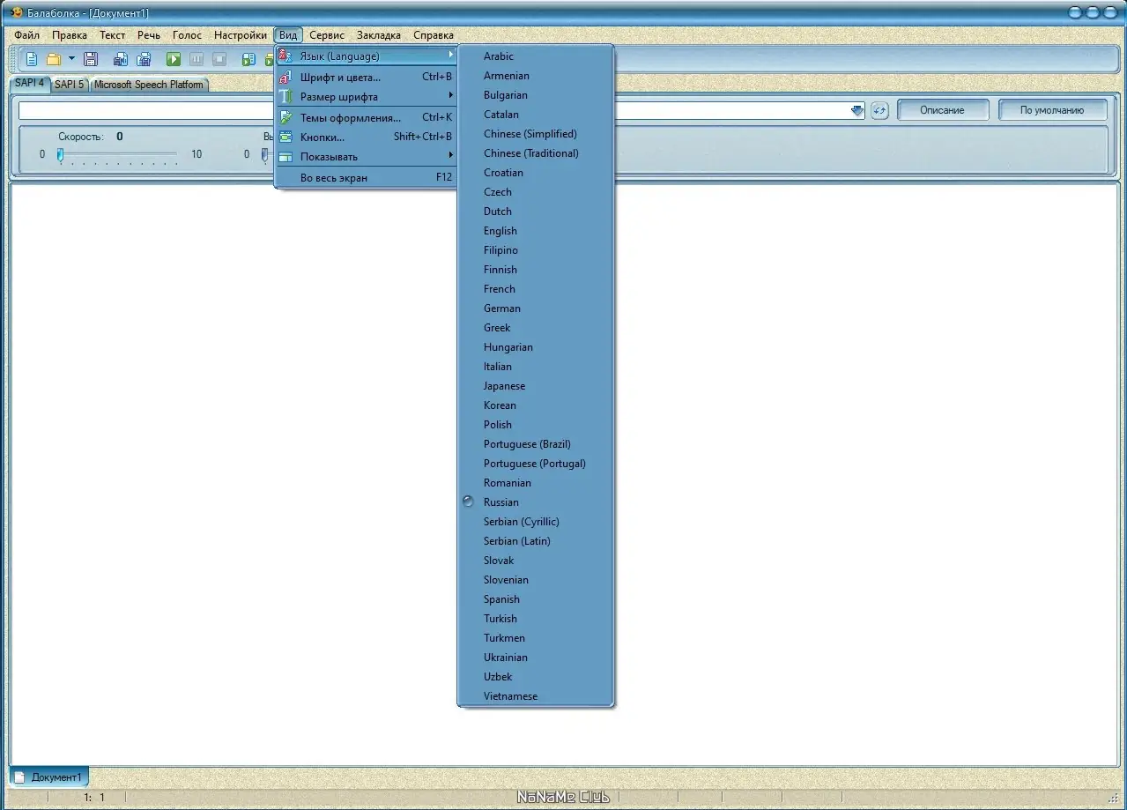Select German language

(535, 308)
